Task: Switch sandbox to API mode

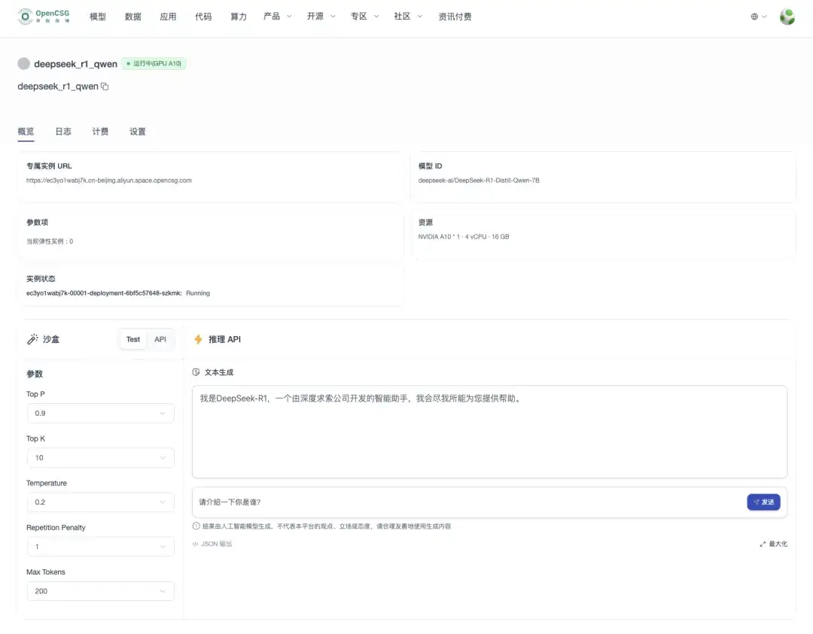Action: (x=160, y=339)
